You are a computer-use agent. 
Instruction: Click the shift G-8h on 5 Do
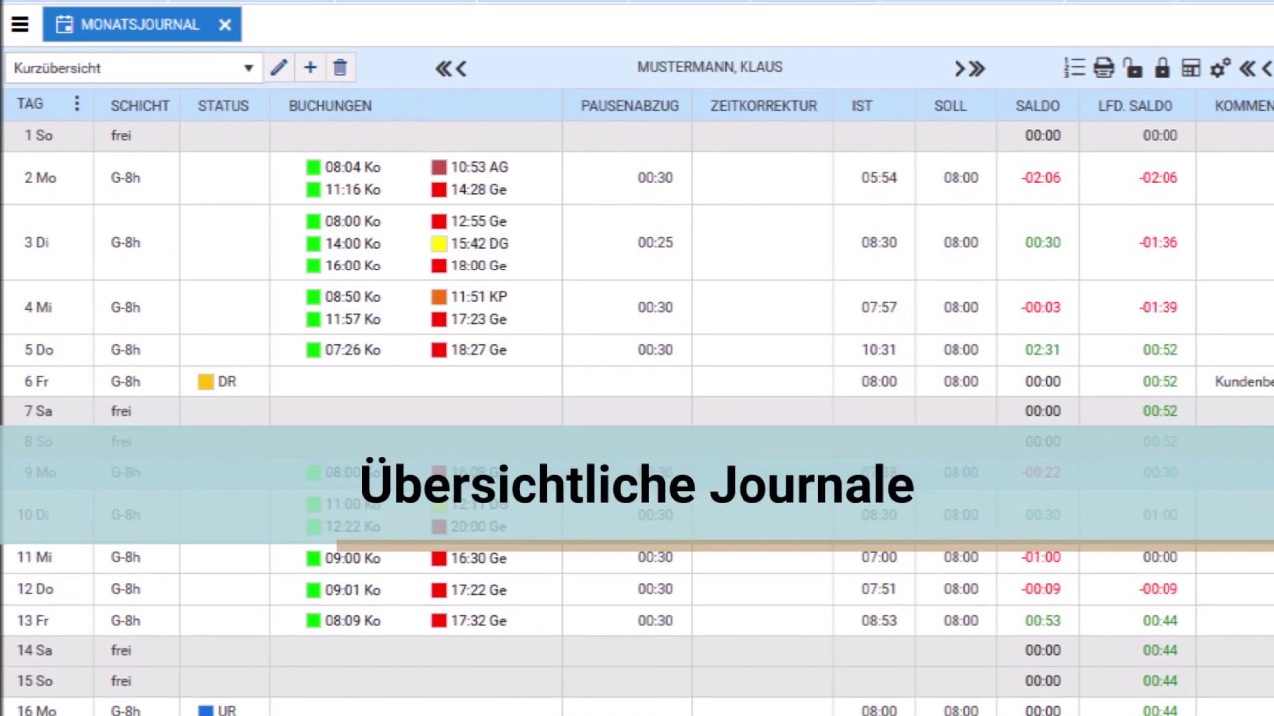point(125,350)
